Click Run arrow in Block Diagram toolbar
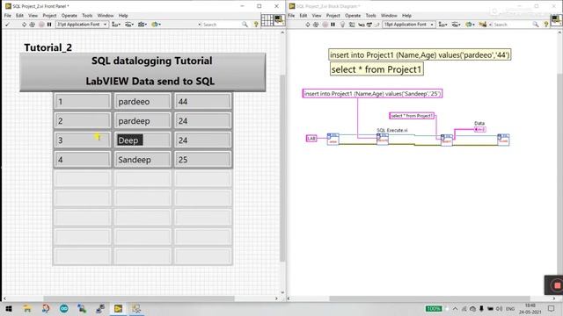Screen dimensions: 563x316 click(x=308, y=25)
